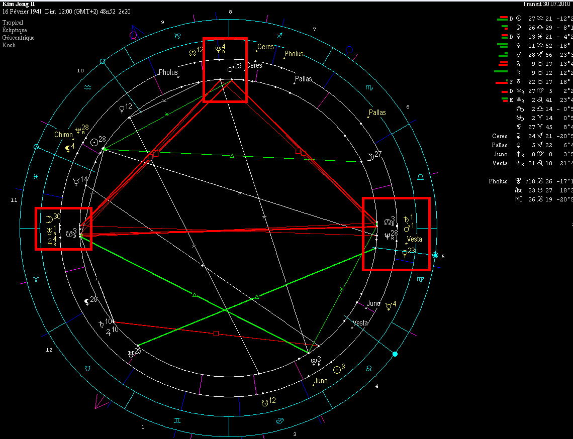
Task: Click the white Uranus glyph marked 23
Action: pos(132,353)
